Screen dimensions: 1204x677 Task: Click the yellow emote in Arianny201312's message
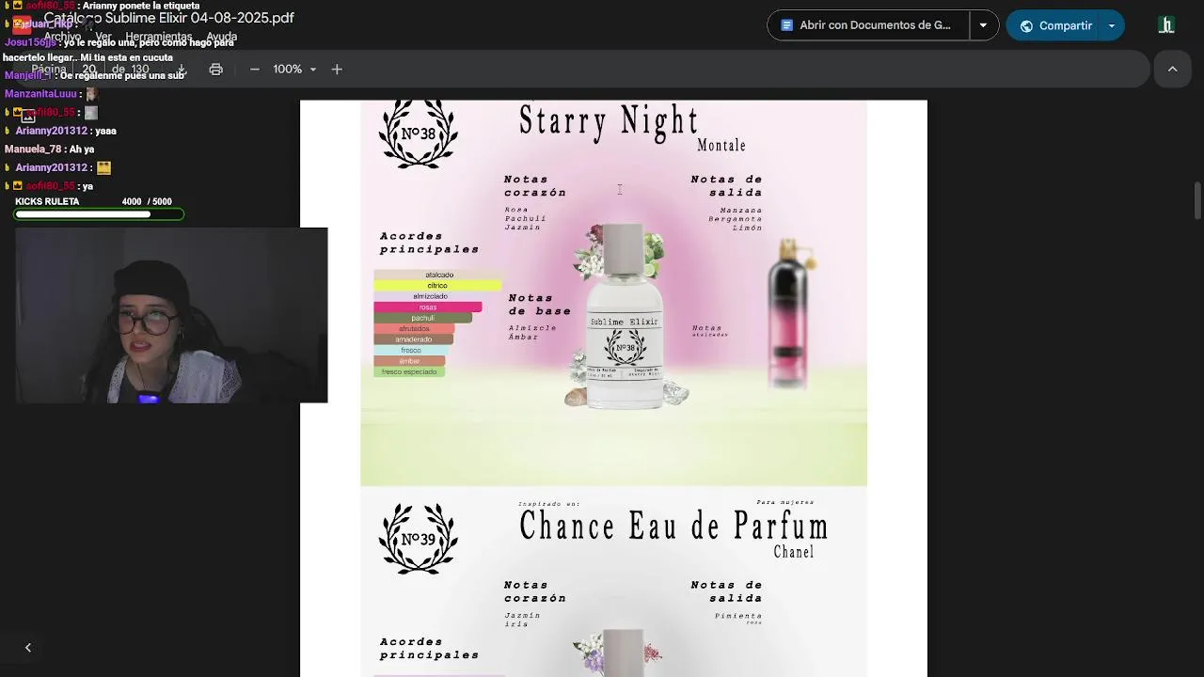tap(103, 167)
